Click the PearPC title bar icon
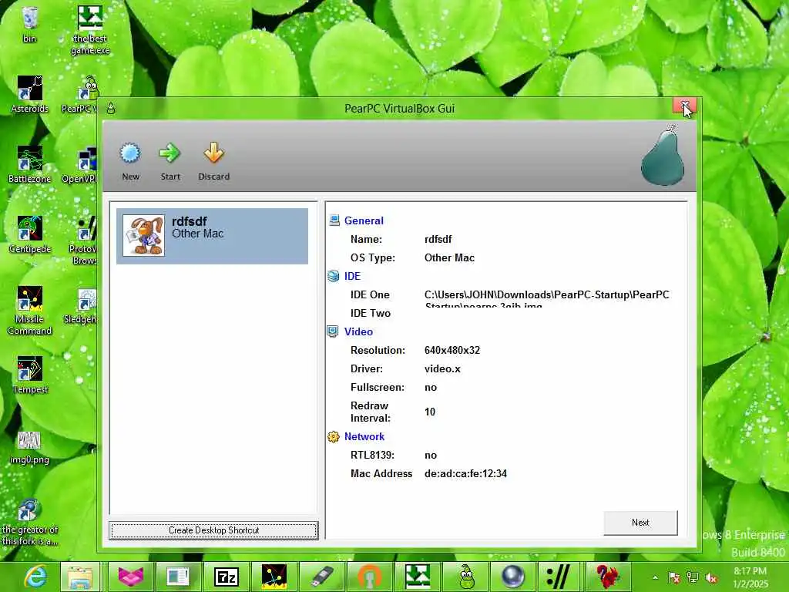Viewport: 789px width, 592px height. (x=111, y=108)
